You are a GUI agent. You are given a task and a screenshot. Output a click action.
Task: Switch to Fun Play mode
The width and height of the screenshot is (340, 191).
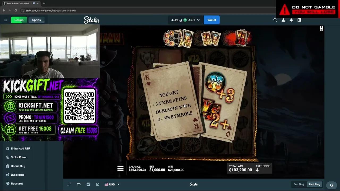(x=299, y=184)
